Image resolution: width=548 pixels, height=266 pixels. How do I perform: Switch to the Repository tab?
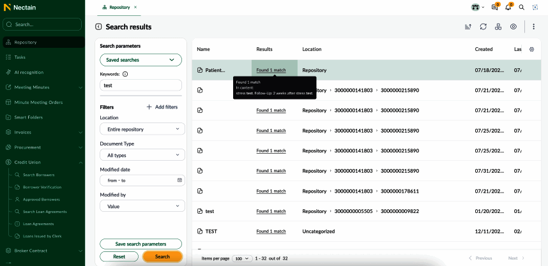118,7
